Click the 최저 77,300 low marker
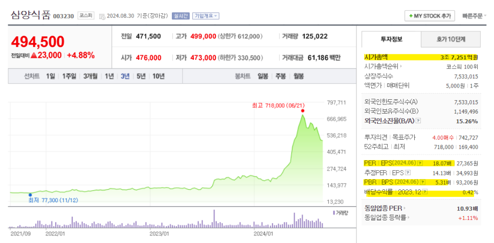Screen dimensions: 494x243 30,195
